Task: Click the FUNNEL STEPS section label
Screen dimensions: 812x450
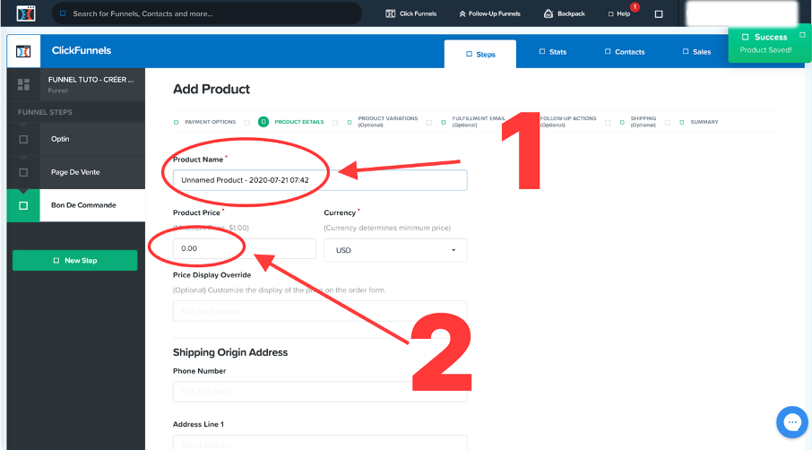Action: [x=45, y=112]
